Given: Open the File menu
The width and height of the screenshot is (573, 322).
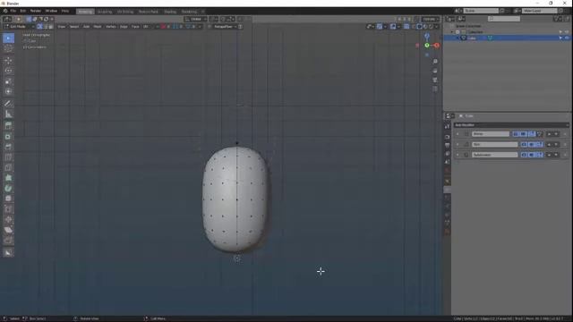Looking at the screenshot, I should coord(13,11).
